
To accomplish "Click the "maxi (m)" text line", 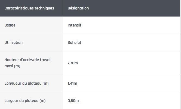I will (x=13, y=66).
